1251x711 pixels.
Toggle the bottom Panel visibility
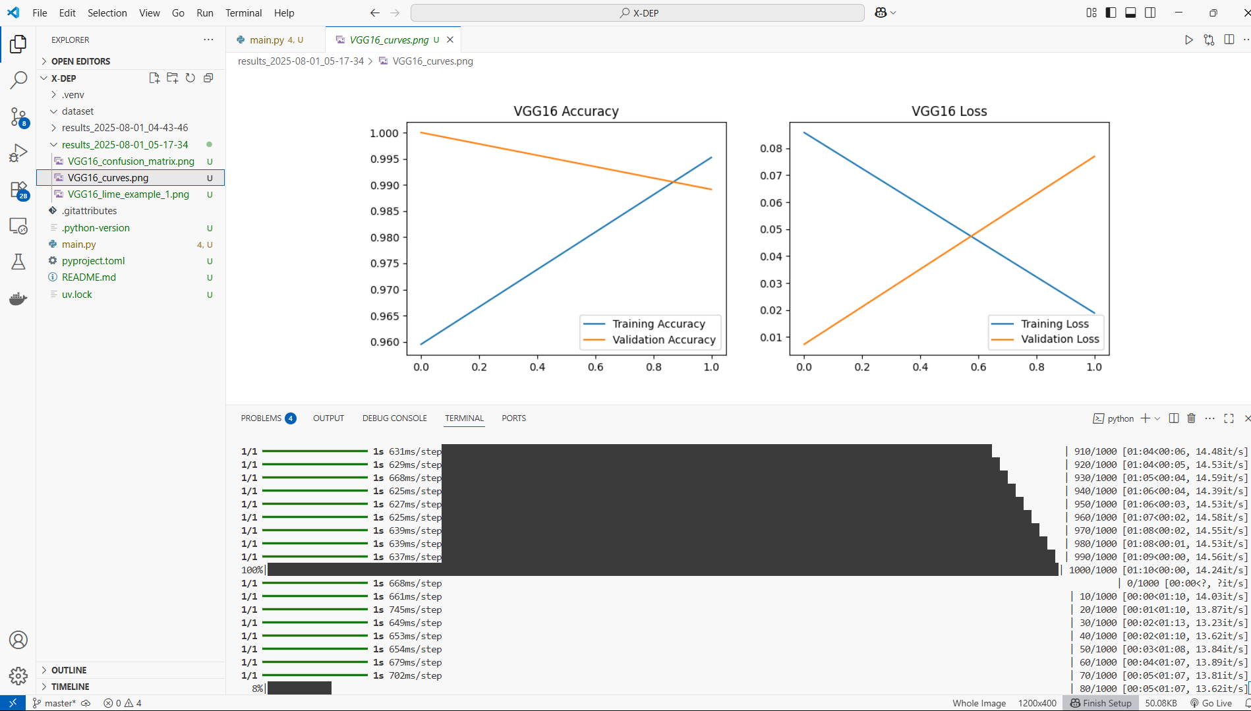[1130, 13]
